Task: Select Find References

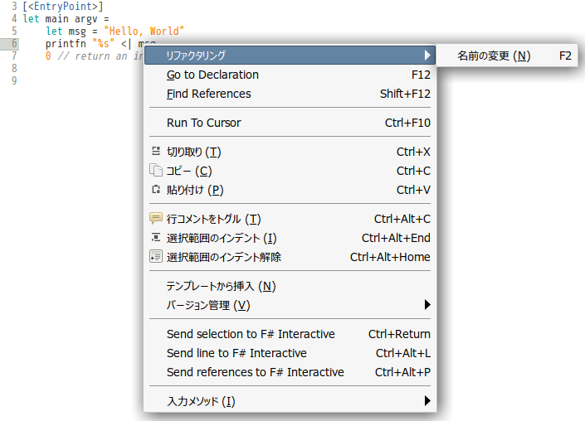Action: 290,94
